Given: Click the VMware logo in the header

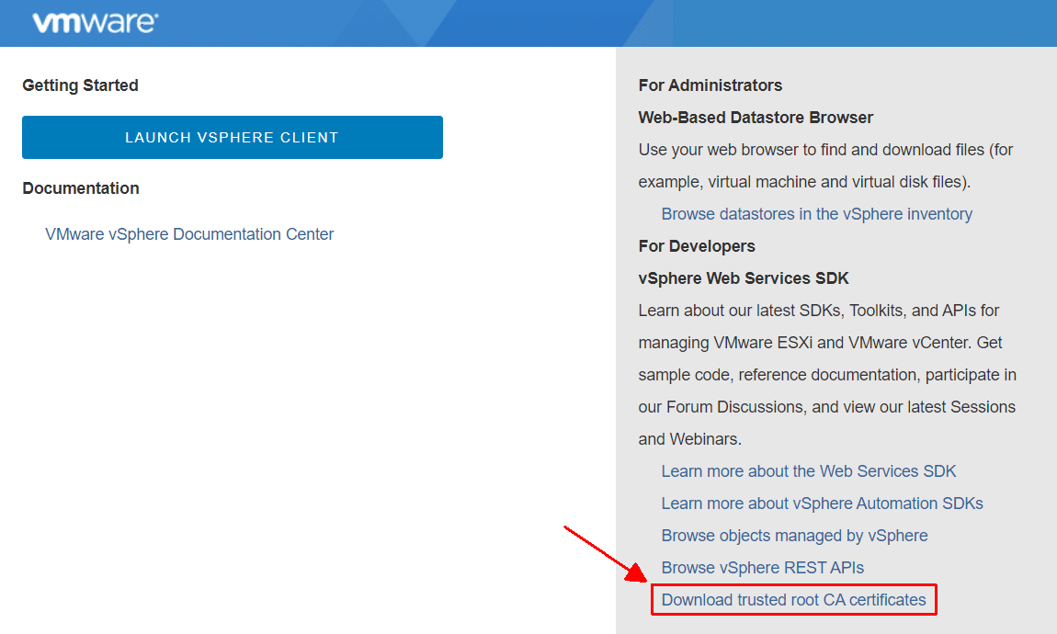Looking at the screenshot, I should 95,22.
